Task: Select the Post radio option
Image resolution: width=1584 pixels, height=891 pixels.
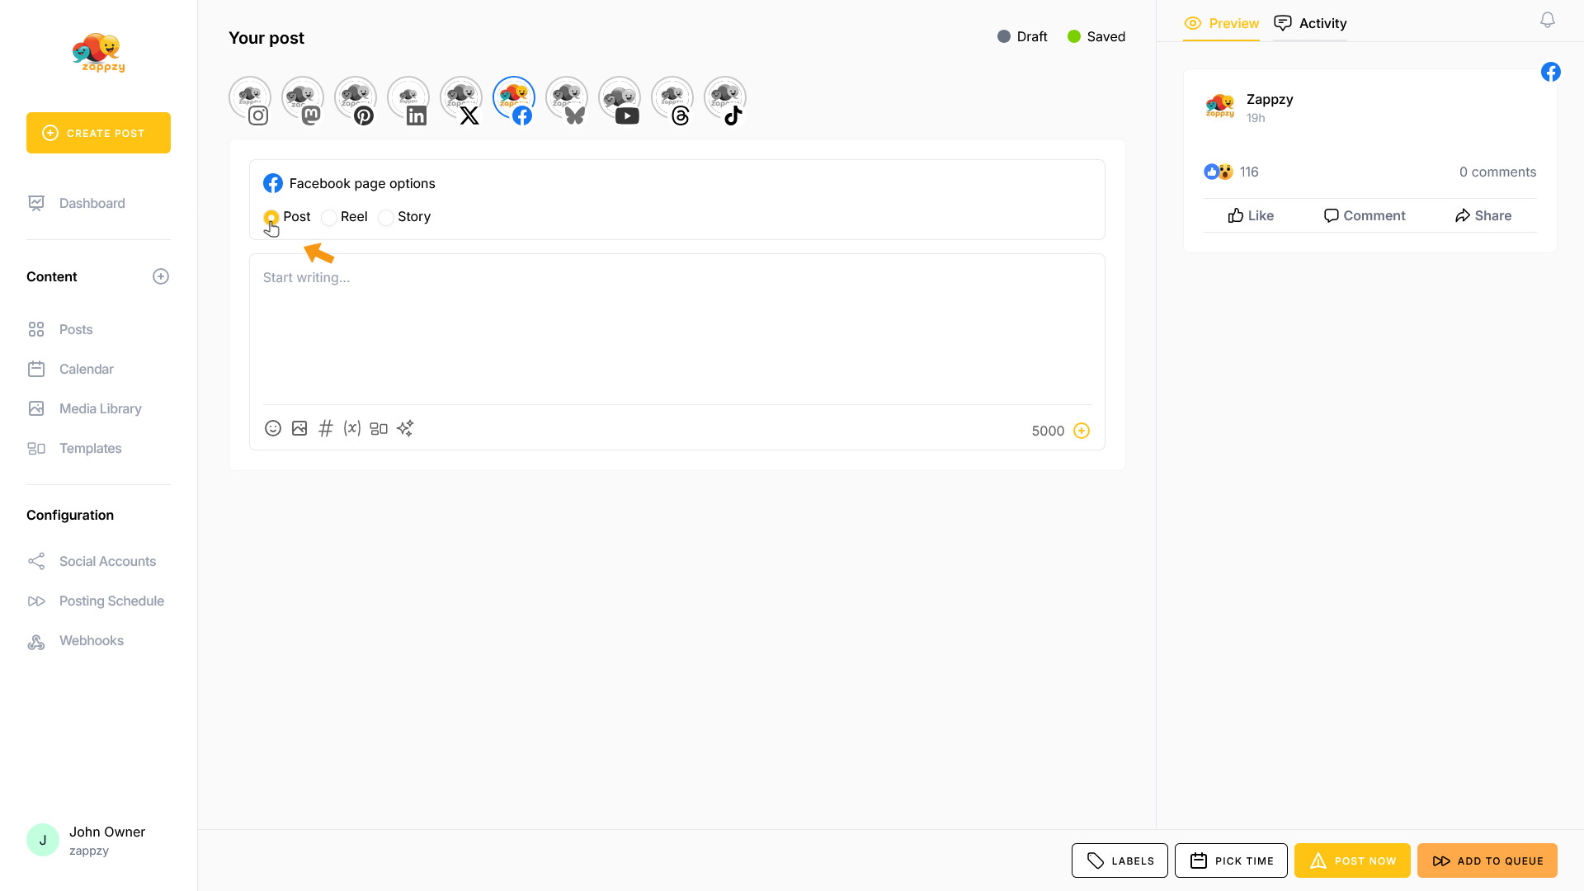Action: pos(271,218)
